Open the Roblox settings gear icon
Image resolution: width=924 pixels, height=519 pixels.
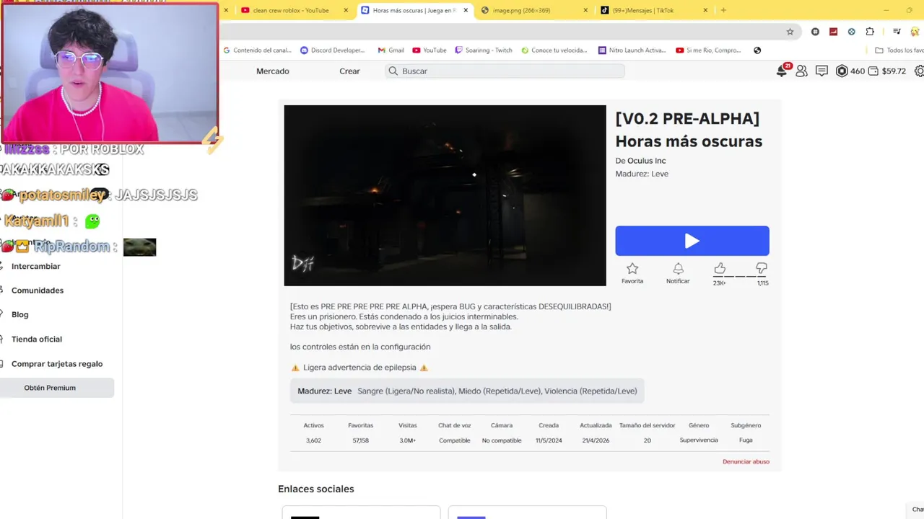point(919,71)
